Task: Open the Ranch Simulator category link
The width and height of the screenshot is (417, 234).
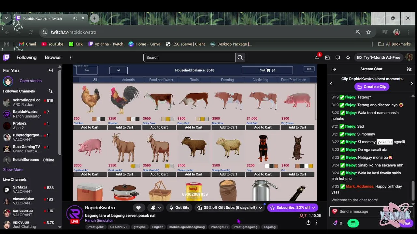Action: tap(99, 221)
